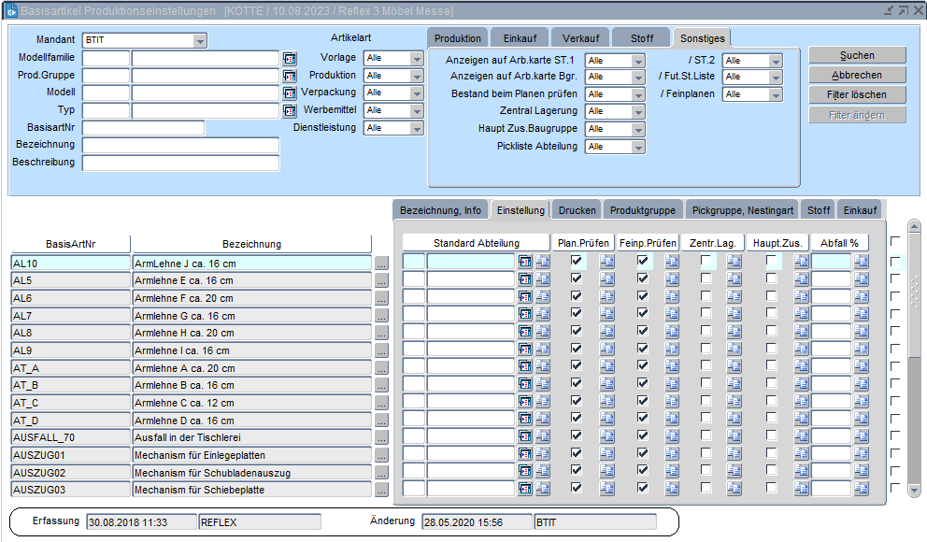Open the Modell field lookup icon
Viewport: 927px width, 542px height.
[290, 93]
